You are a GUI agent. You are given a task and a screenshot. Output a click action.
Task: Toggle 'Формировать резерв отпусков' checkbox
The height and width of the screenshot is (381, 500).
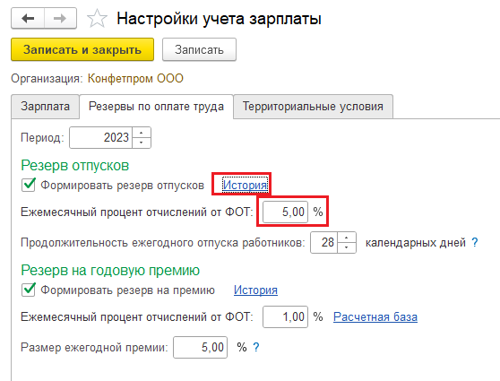[x=29, y=185]
